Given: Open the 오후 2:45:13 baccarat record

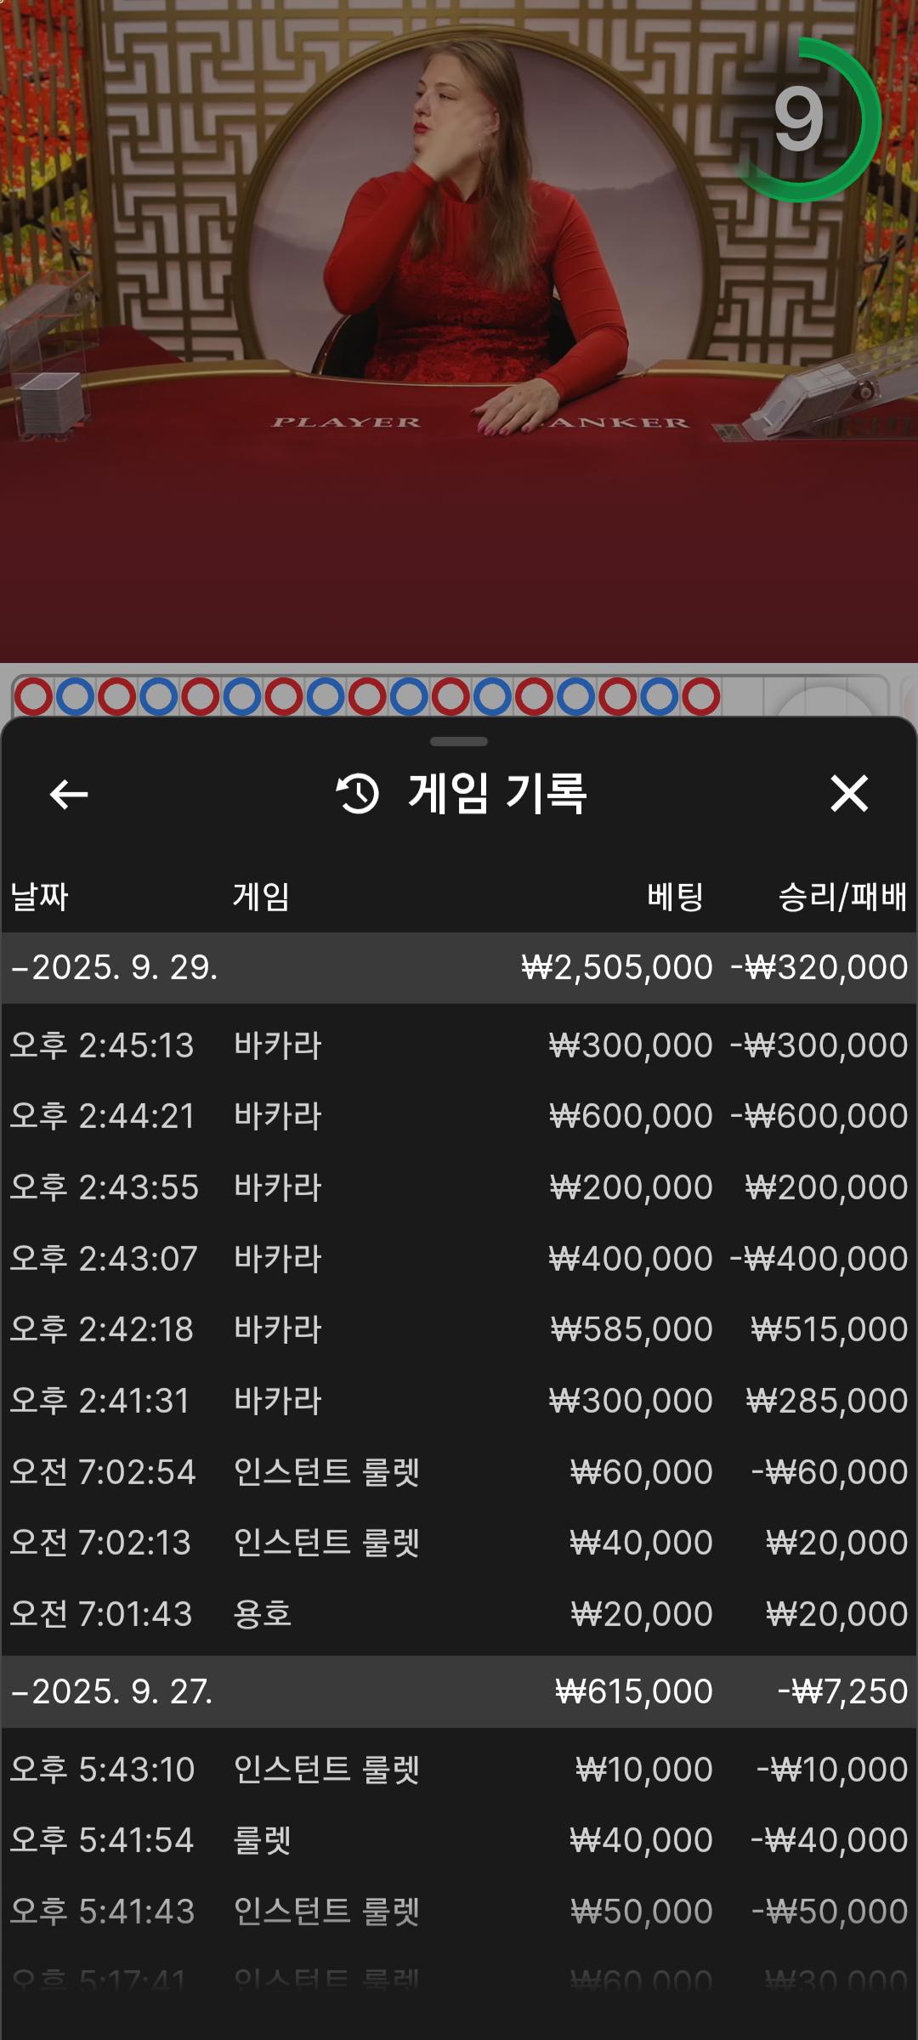Looking at the screenshot, I should (x=459, y=1045).
